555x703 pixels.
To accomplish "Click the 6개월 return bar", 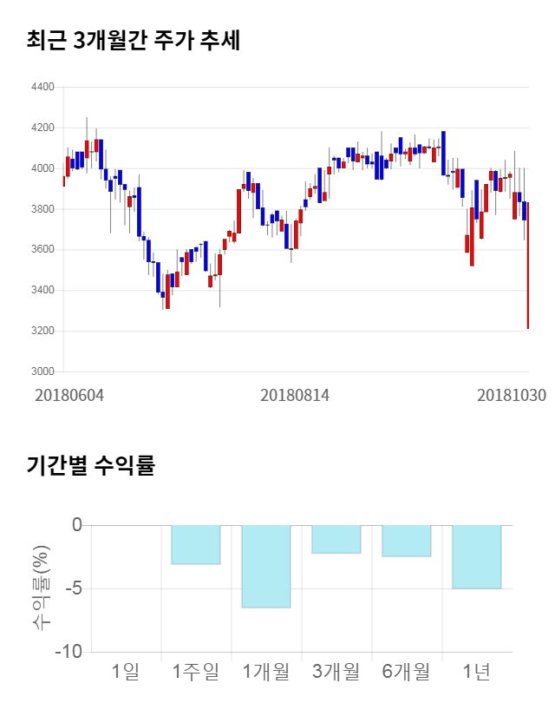I will click(407, 541).
